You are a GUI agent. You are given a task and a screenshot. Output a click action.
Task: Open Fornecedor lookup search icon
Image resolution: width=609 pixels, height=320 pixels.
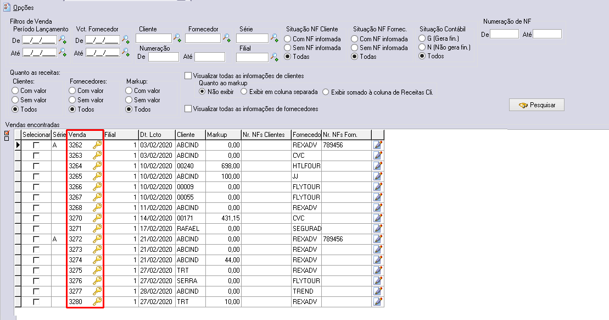(226, 38)
